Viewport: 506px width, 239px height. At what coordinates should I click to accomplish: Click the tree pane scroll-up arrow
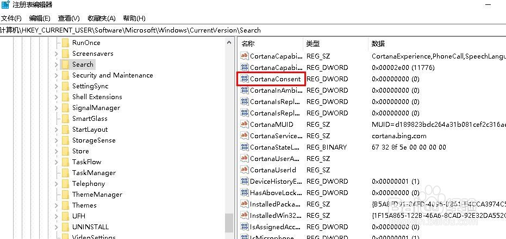pos(229,42)
